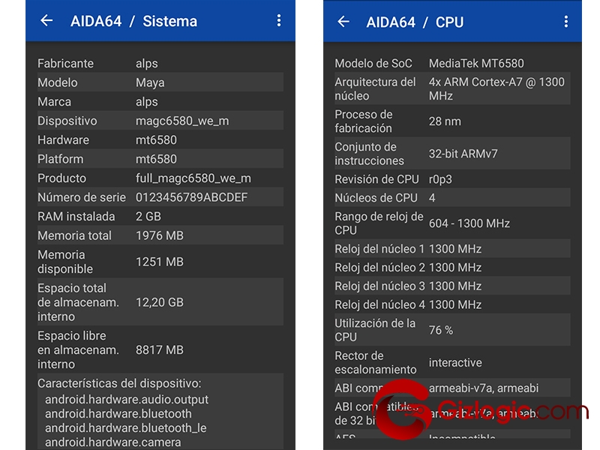
Task: Select '4x ARM Cortex-A7 @ 1300 MHz' value
Action: (x=496, y=88)
